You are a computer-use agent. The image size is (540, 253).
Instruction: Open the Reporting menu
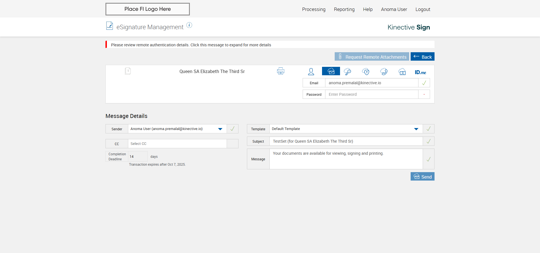click(344, 9)
